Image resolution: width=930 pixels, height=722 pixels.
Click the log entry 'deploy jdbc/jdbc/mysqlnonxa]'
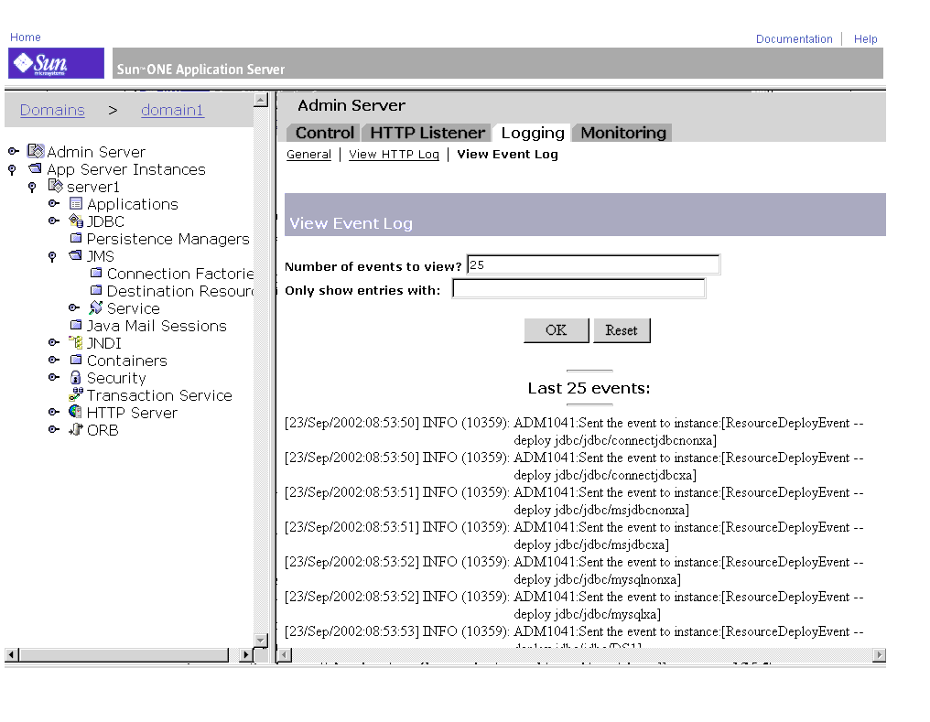click(597, 579)
